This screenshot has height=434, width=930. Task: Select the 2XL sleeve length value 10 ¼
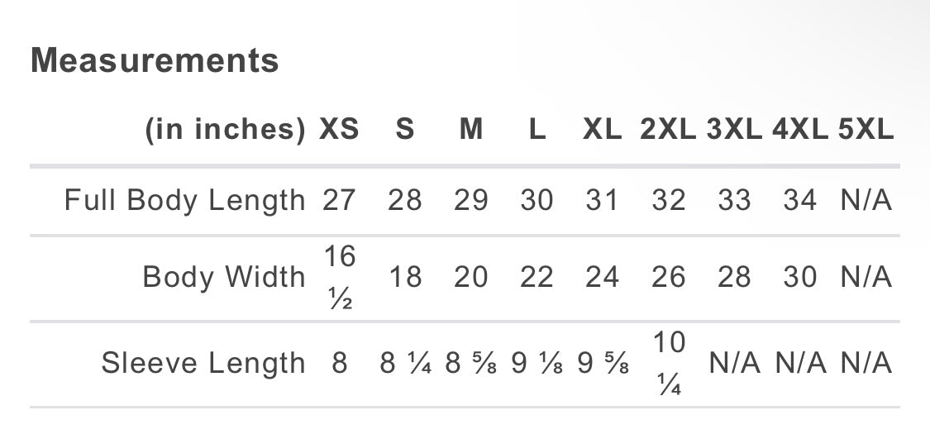668,363
